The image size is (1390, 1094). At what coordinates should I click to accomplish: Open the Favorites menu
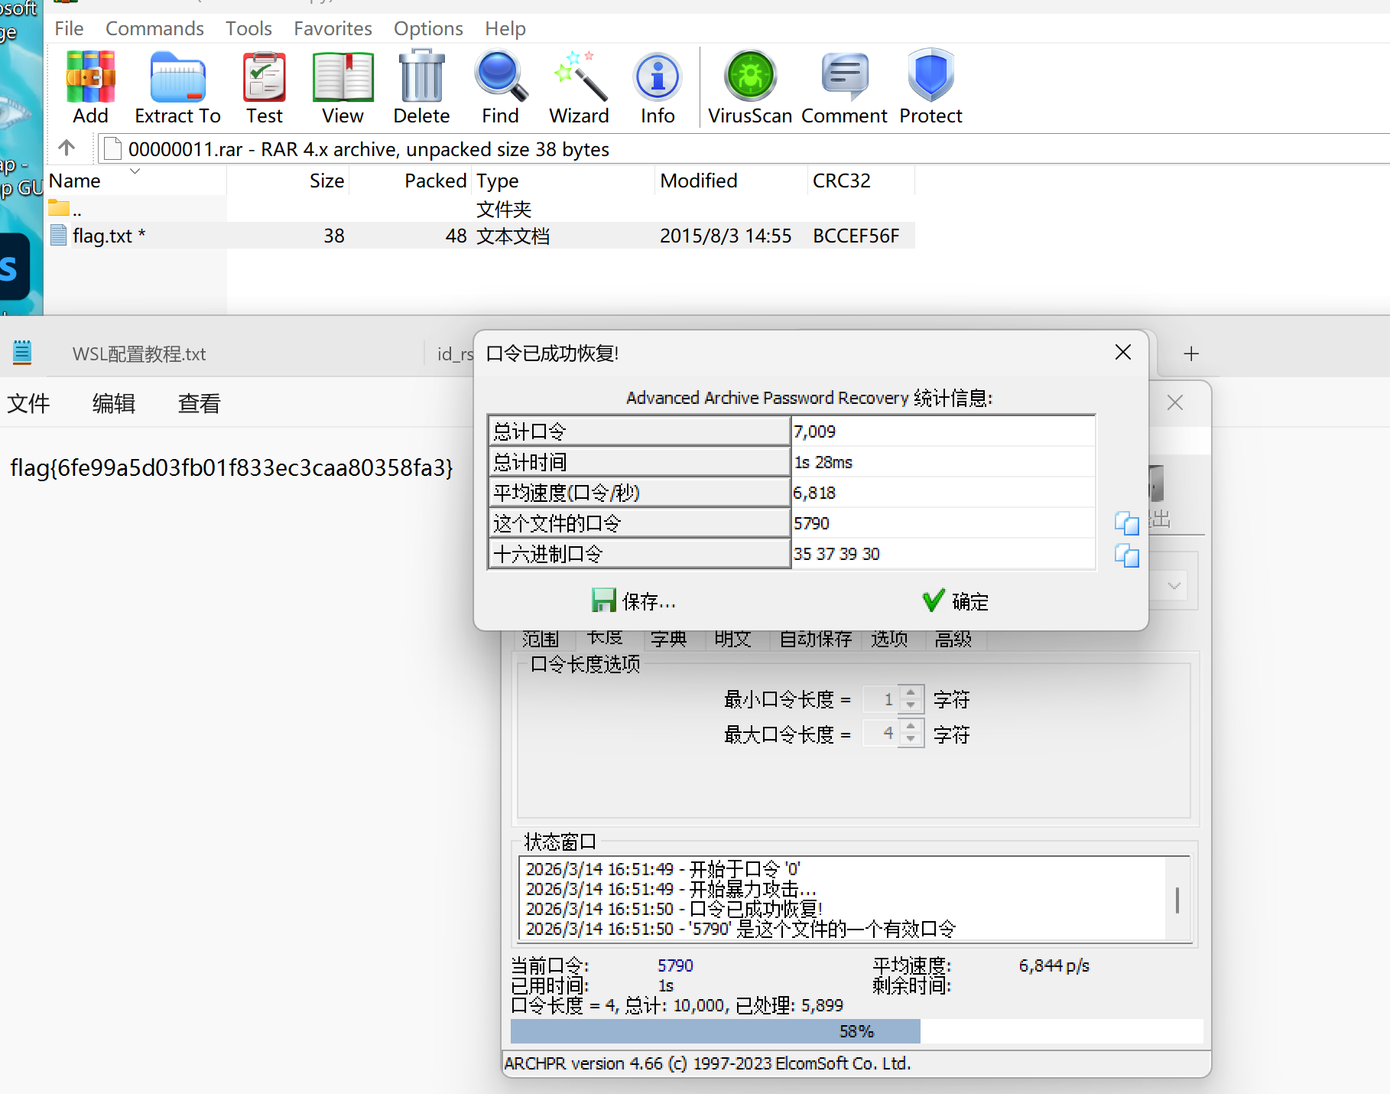point(333,28)
